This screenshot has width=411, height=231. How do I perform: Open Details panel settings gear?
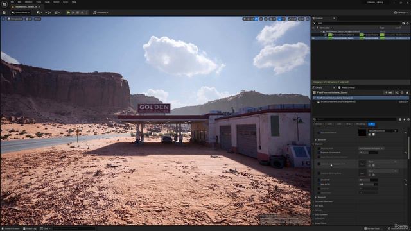coord(408,119)
